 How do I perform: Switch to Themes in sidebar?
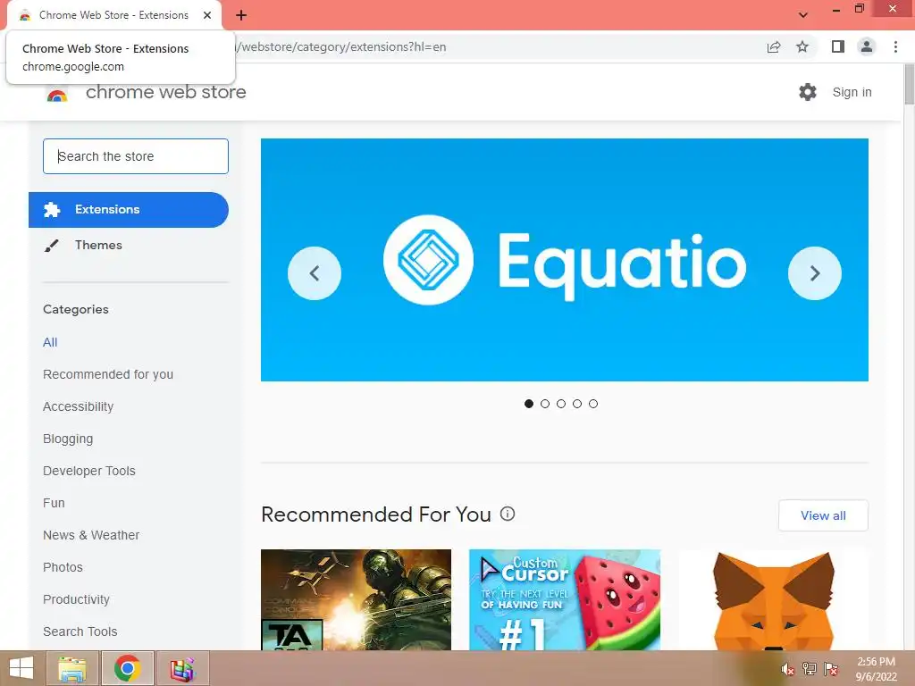[98, 245]
